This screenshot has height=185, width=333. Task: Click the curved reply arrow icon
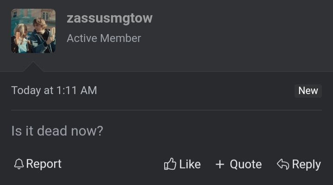(283, 164)
